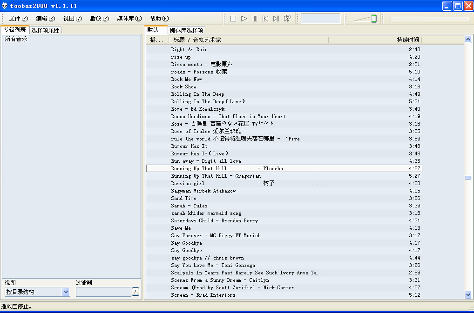
Task: Open the 视图(V) menu
Action: tap(73, 19)
